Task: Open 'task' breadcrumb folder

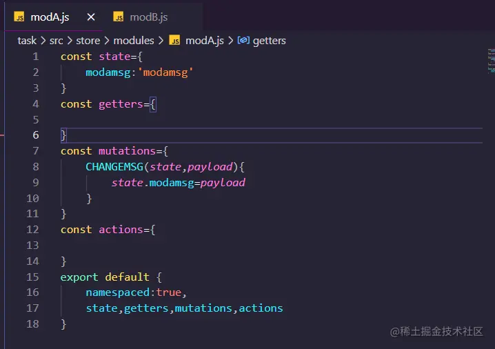Action: (27, 41)
